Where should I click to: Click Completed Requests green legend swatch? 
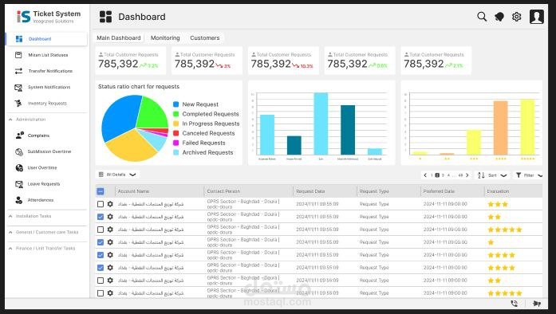[175, 114]
